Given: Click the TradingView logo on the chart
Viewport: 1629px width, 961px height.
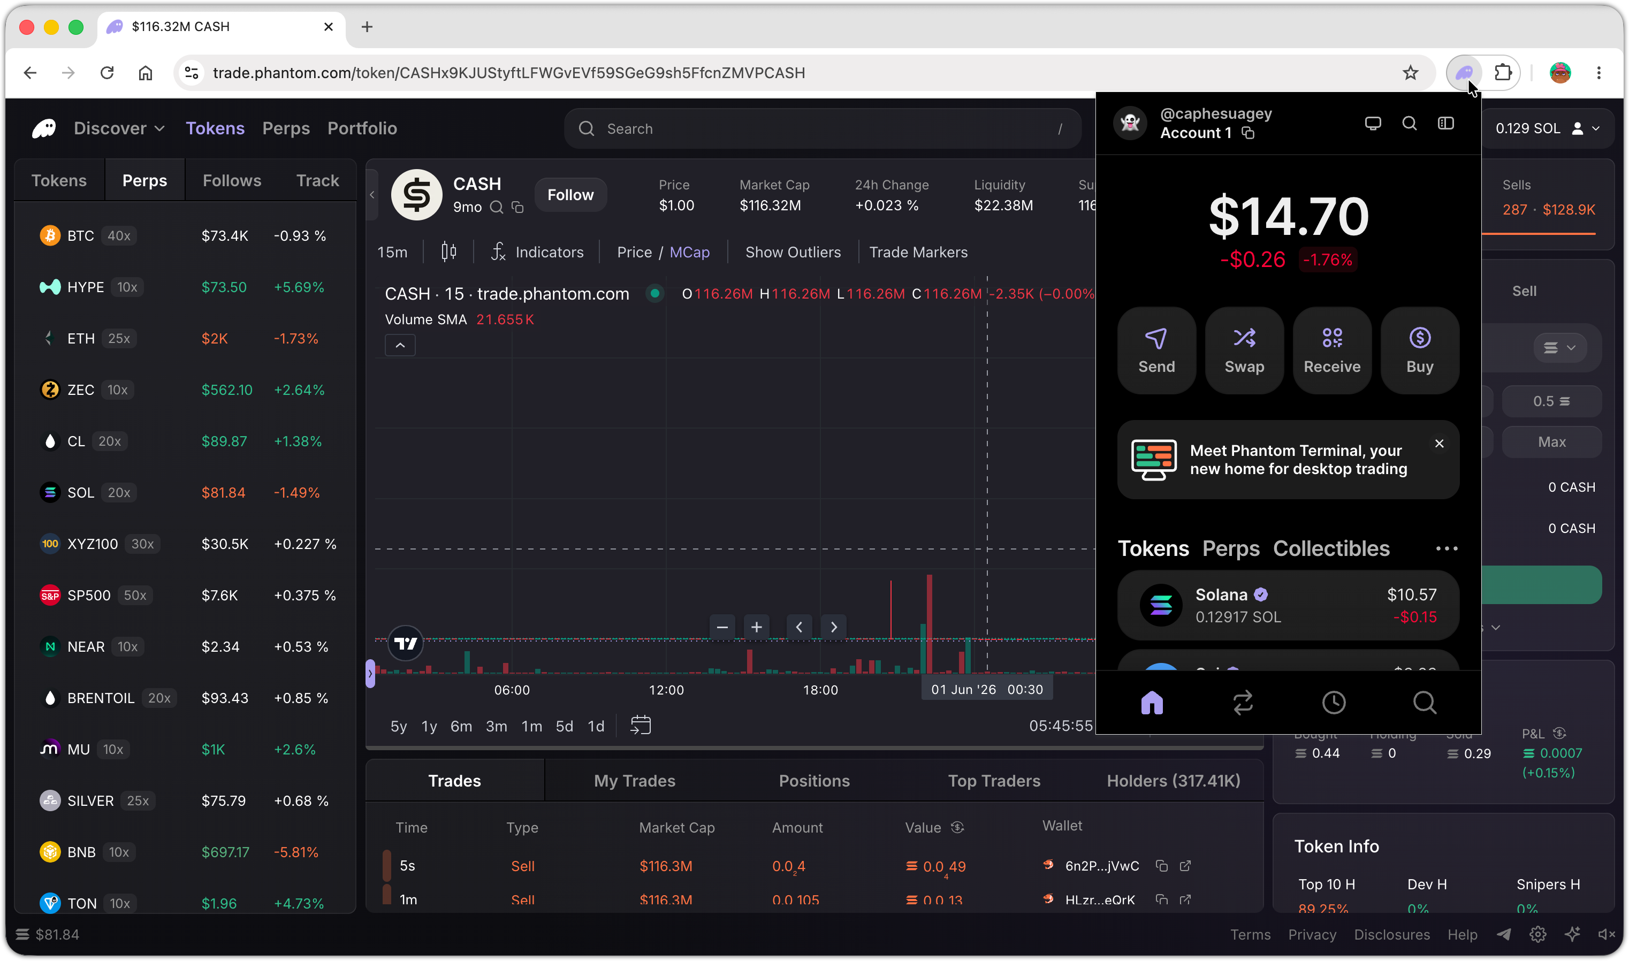Looking at the screenshot, I should pyautogui.click(x=405, y=643).
